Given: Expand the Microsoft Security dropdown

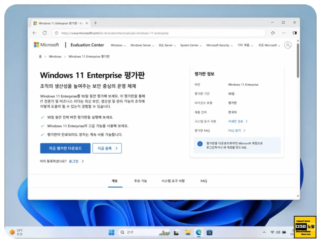Looking at the screenshot, I should 219,45.
